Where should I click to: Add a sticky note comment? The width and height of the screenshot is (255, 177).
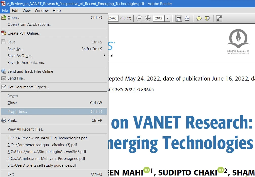click(x=199, y=18)
